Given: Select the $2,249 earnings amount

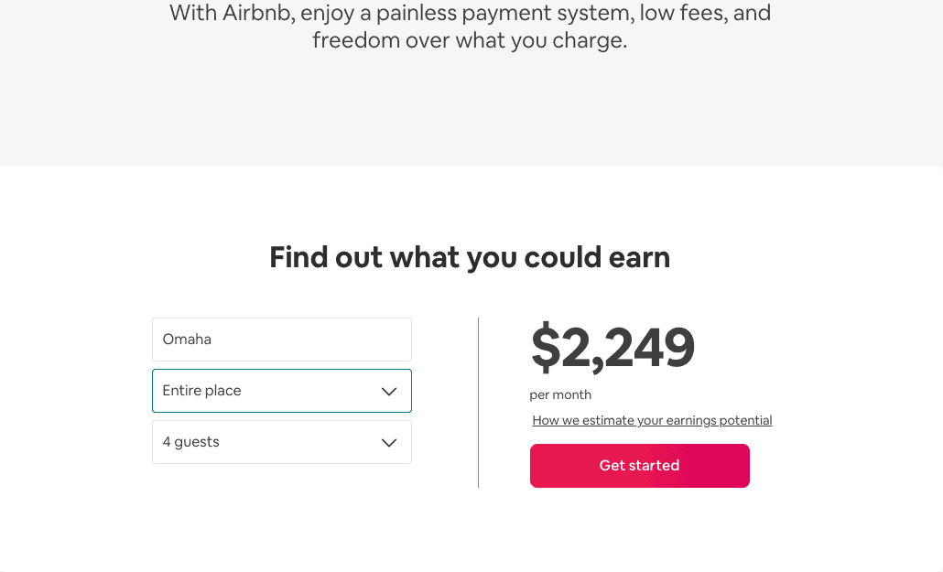Looking at the screenshot, I should (612, 347).
